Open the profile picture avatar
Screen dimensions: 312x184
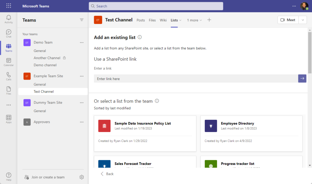tap(304, 6)
